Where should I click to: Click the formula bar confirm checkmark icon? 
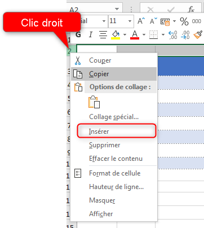[x=171, y=10]
